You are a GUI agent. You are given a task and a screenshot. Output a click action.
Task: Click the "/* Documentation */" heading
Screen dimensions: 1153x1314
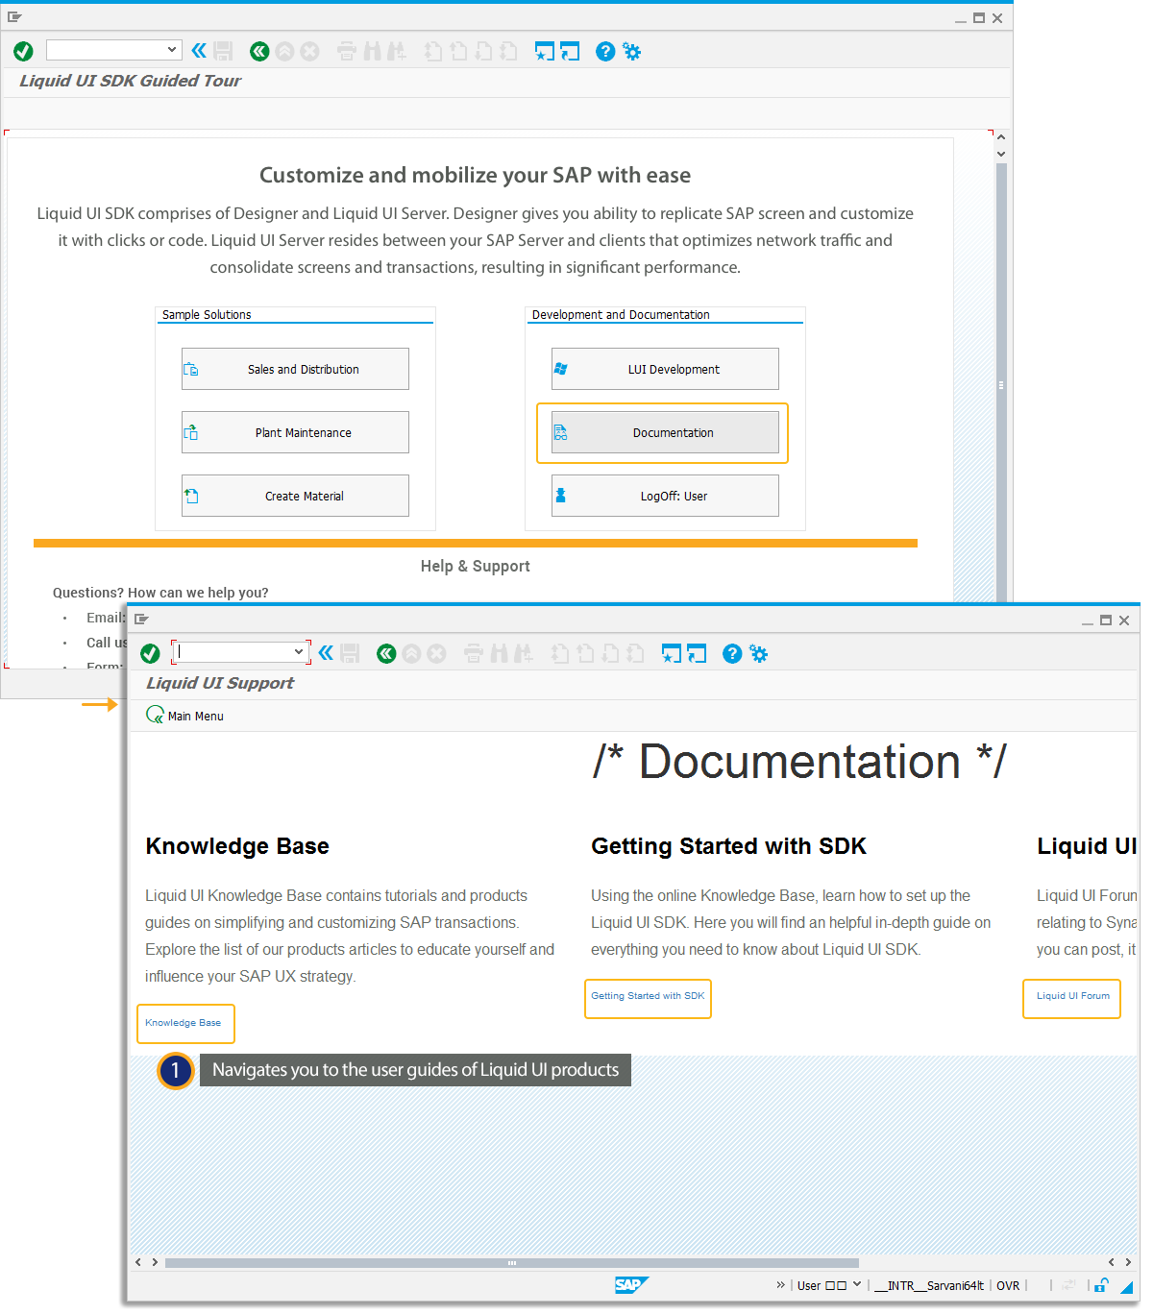click(x=799, y=762)
